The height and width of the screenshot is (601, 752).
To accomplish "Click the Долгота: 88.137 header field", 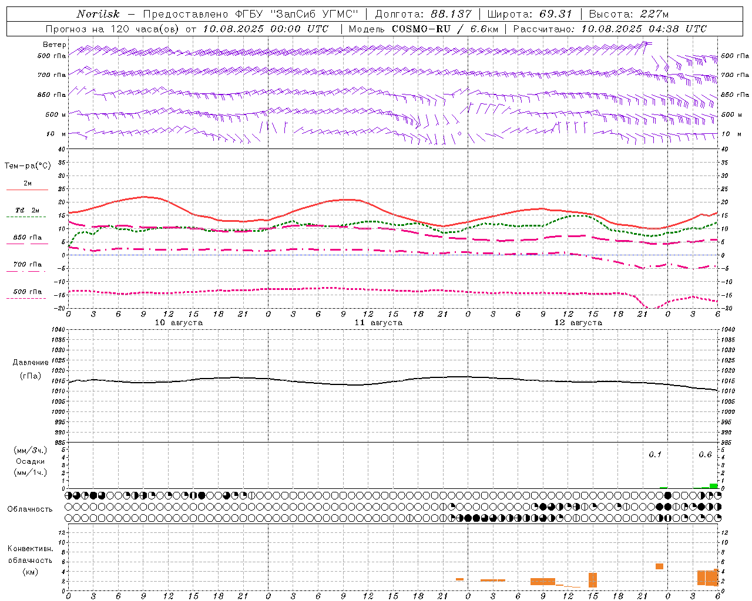I will click(x=423, y=14).
